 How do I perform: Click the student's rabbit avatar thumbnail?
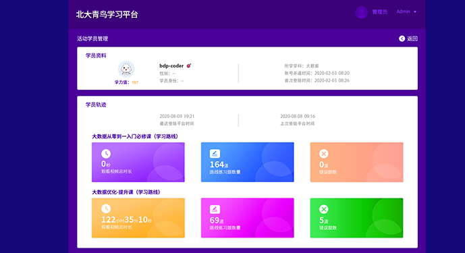[126, 69]
